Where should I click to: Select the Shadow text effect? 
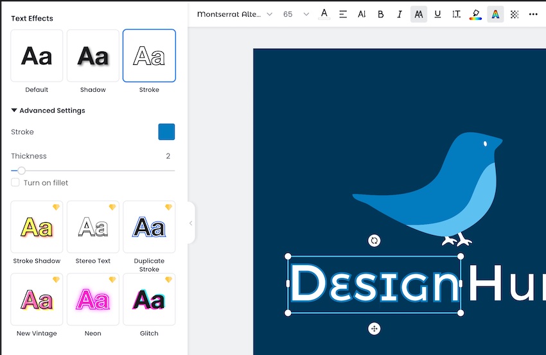93,56
